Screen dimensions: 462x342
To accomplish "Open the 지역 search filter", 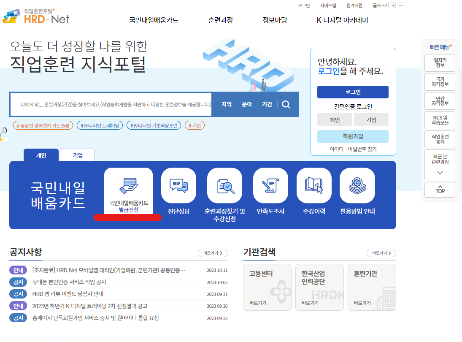I will click(226, 104).
